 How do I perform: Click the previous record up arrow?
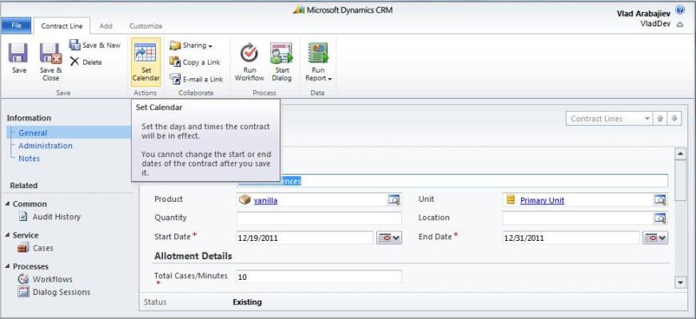pyautogui.click(x=660, y=119)
